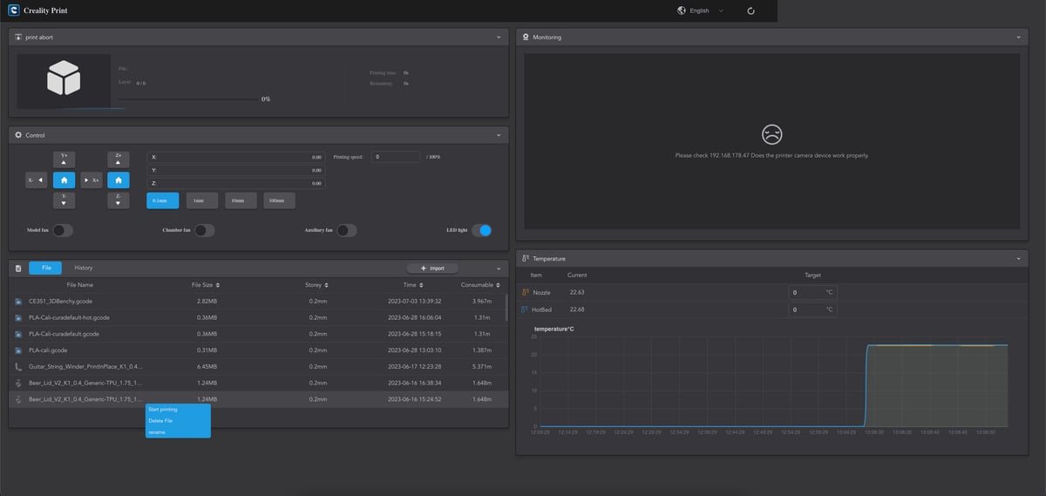Select the PLA-Cali-curadefault.gcode file name
Screen dimensions: 1046x496
(x=64, y=334)
